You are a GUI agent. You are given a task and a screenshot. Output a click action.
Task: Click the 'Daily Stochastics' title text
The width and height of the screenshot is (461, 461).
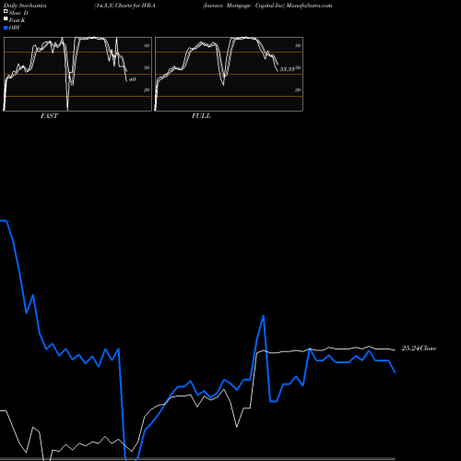(x=25, y=6)
